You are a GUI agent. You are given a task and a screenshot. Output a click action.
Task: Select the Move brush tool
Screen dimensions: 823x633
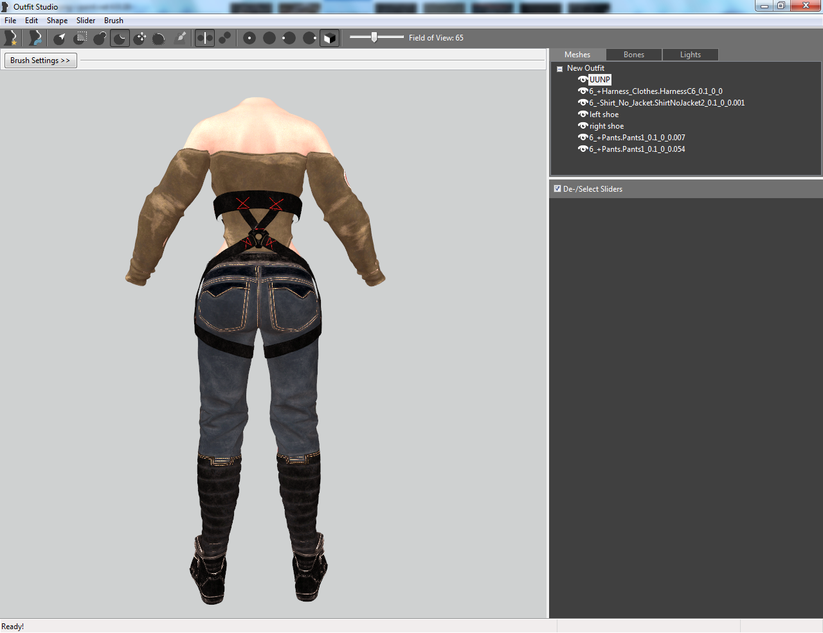click(140, 38)
